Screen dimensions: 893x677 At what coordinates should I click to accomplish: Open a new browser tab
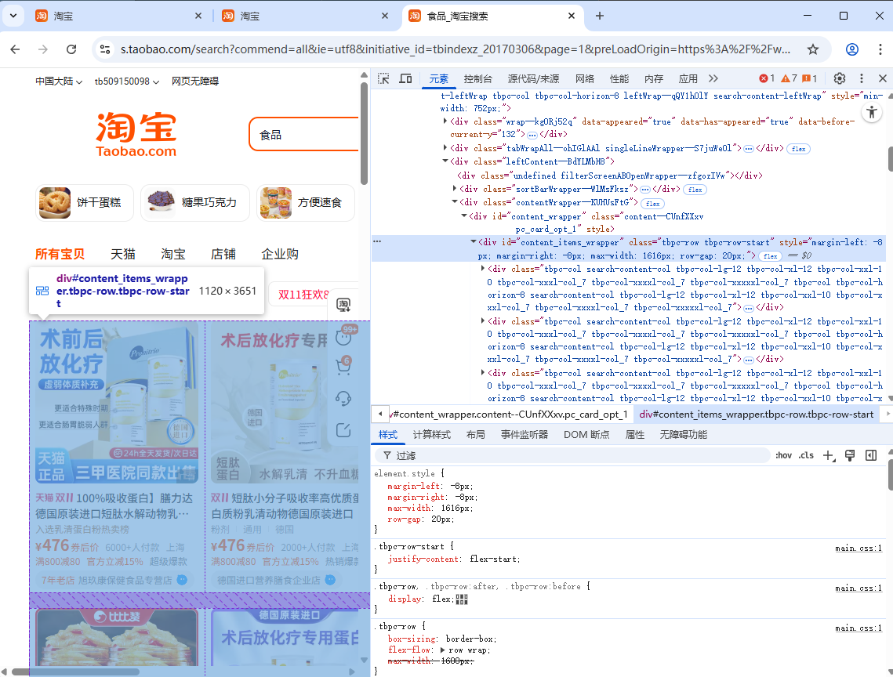599,16
